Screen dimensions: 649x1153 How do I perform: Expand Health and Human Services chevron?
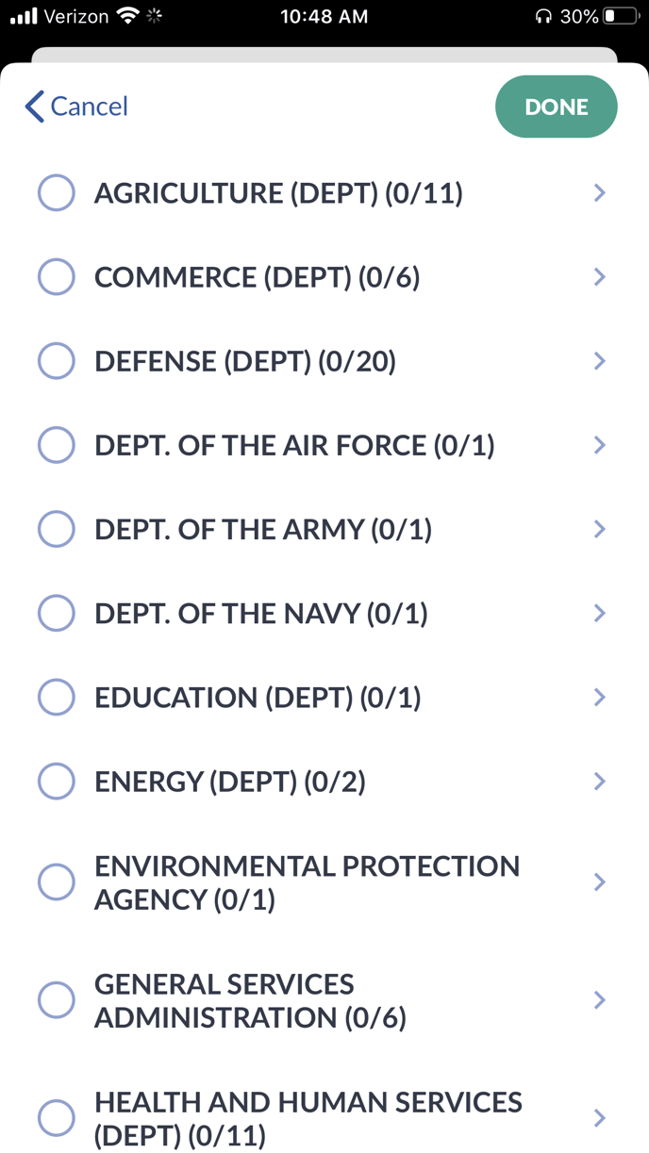(599, 1118)
